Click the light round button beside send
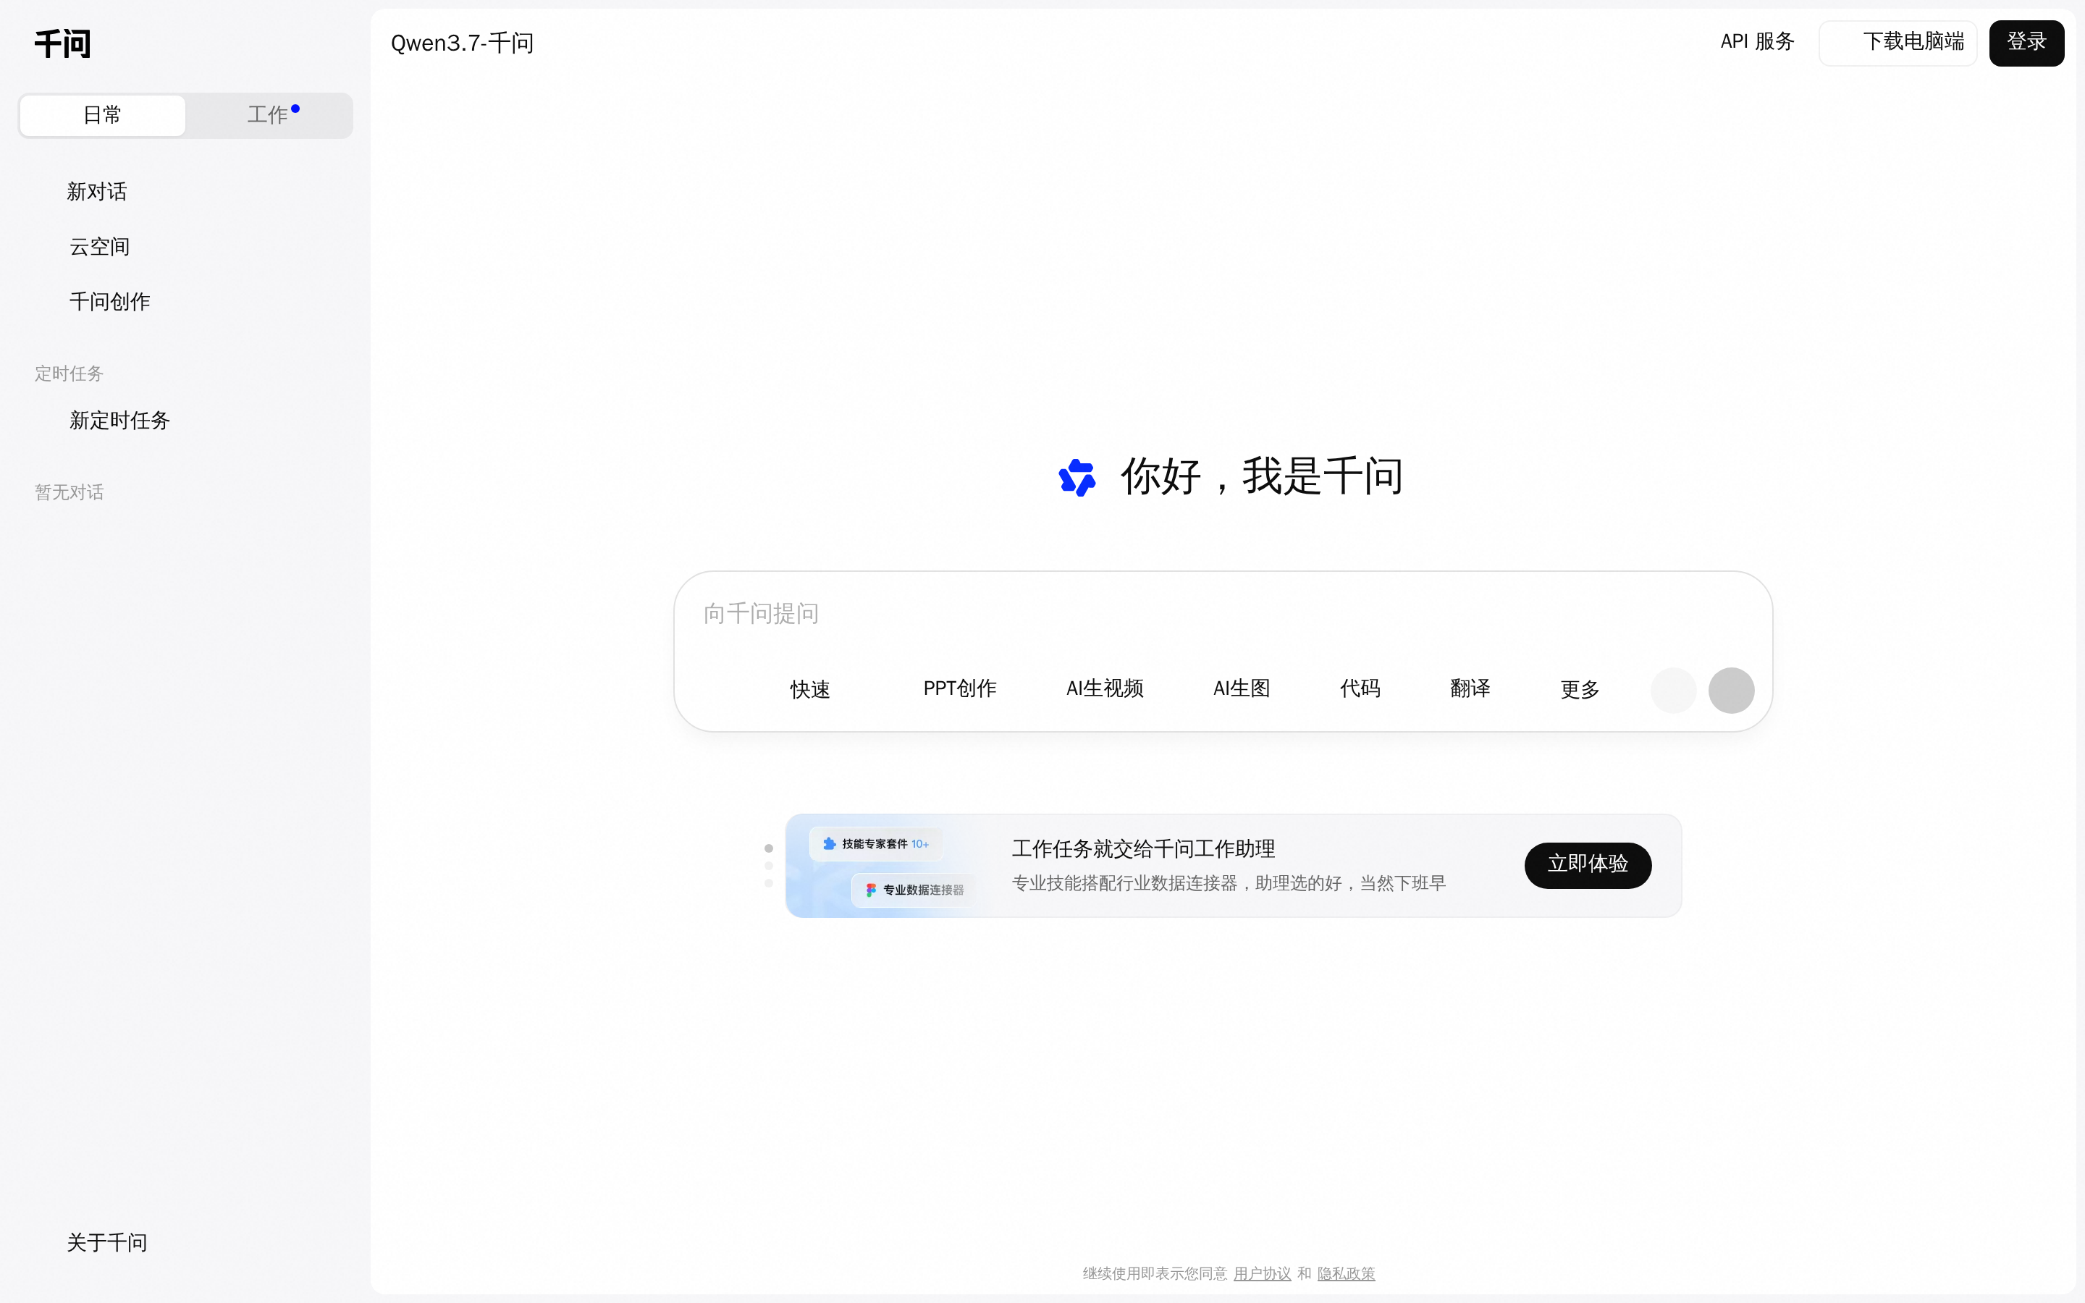This screenshot has height=1303, width=2085. pyautogui.click(x=1673, y=691)
